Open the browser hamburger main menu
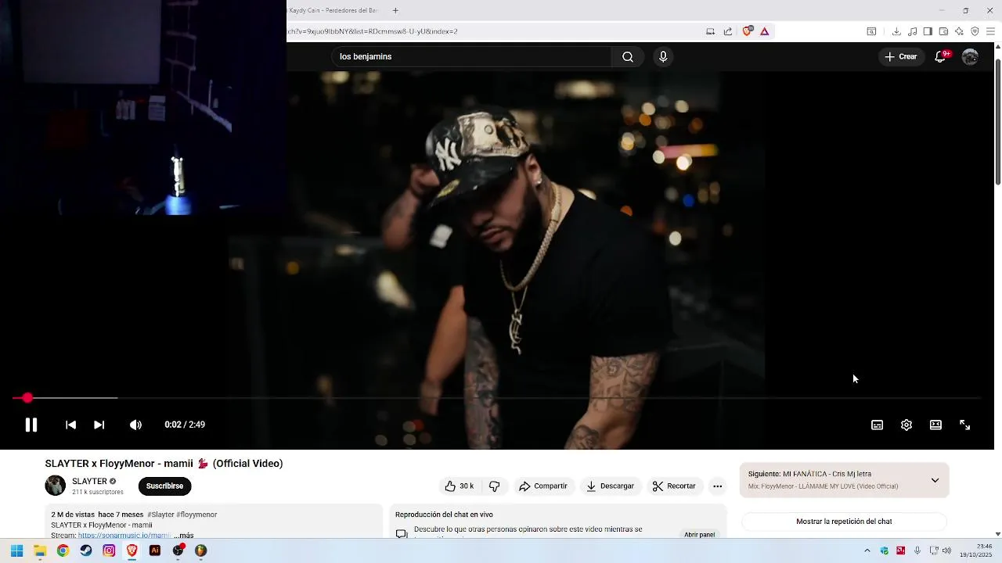The width and height of the screenshot is (1002, 563). [990, 31]
